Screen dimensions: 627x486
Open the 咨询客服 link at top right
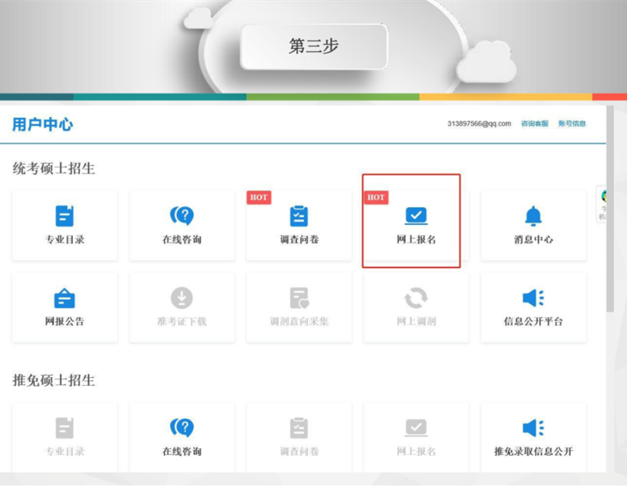tap(534, 123)
